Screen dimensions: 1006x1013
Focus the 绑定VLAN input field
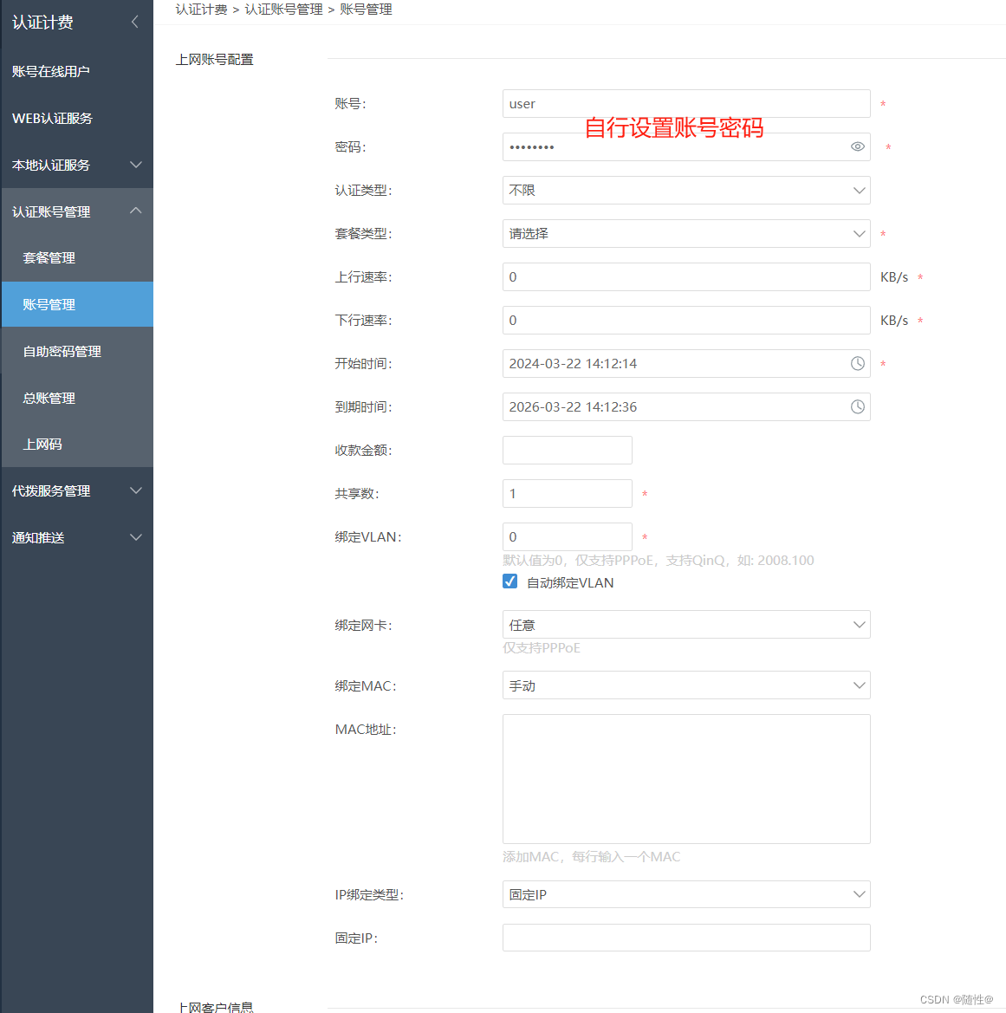pos(568,536)
